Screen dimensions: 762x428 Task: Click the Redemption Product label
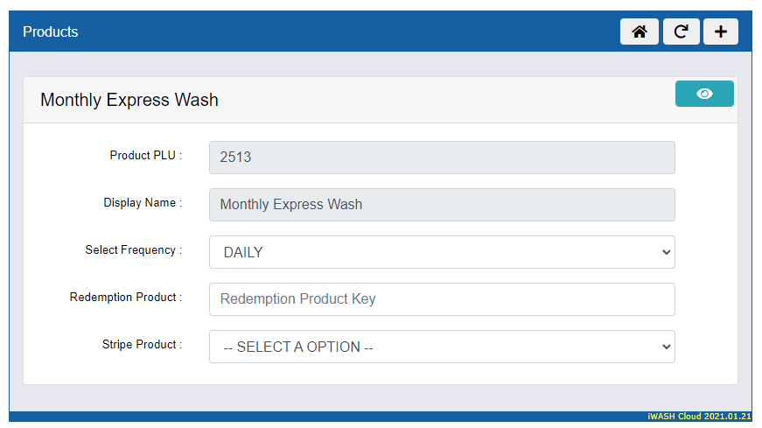pos(126,298)
